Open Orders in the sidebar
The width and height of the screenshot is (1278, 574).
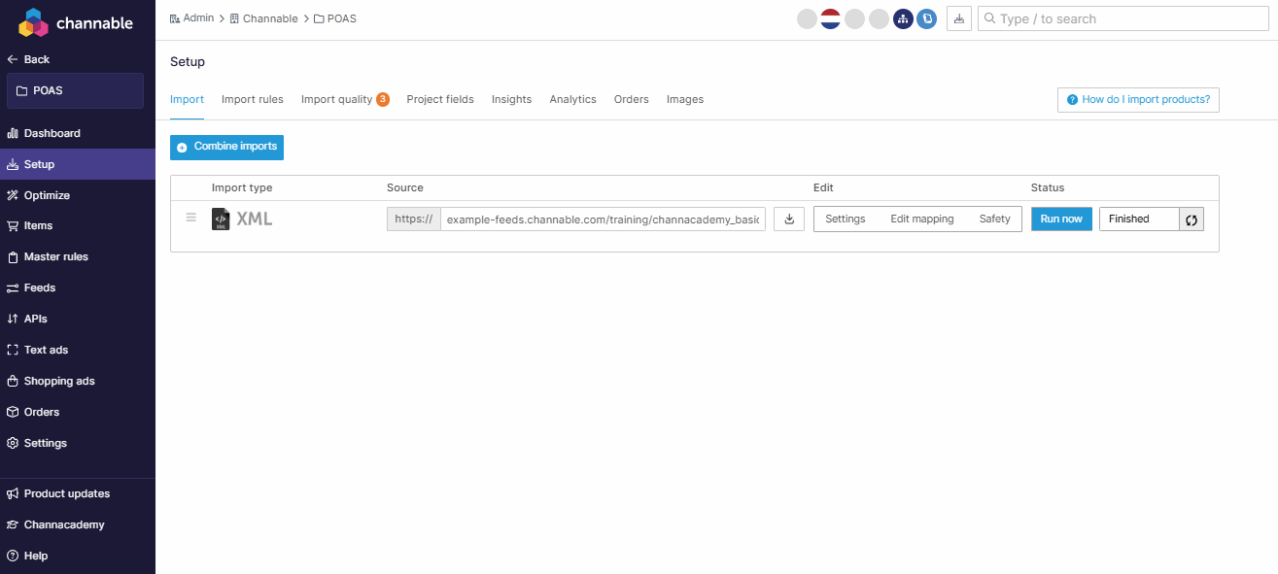click(78, 412)
